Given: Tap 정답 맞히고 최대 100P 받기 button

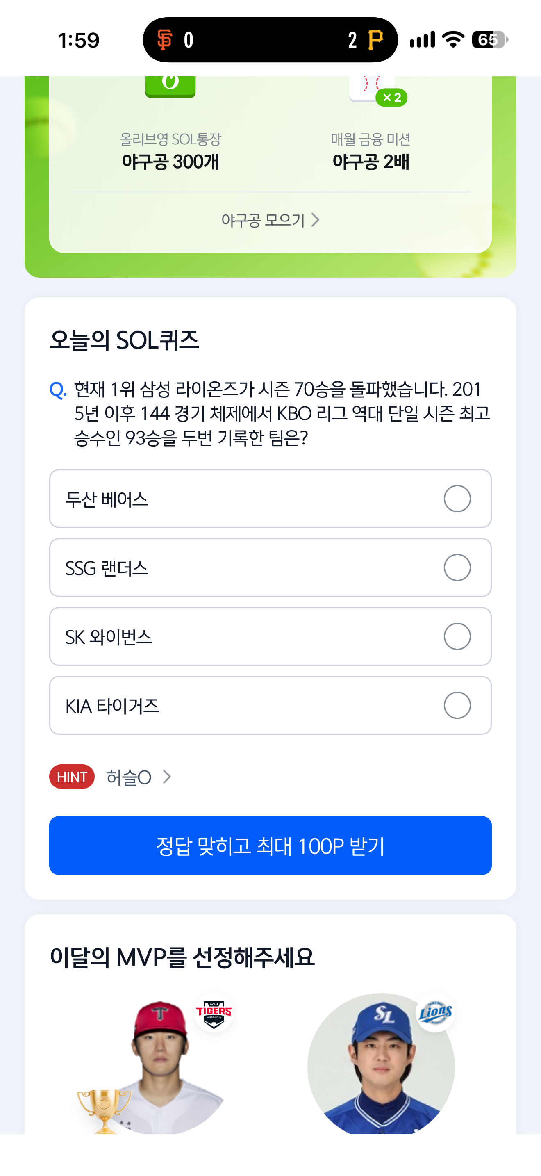Looking at the screenshot, I should (x=270, y=846).
